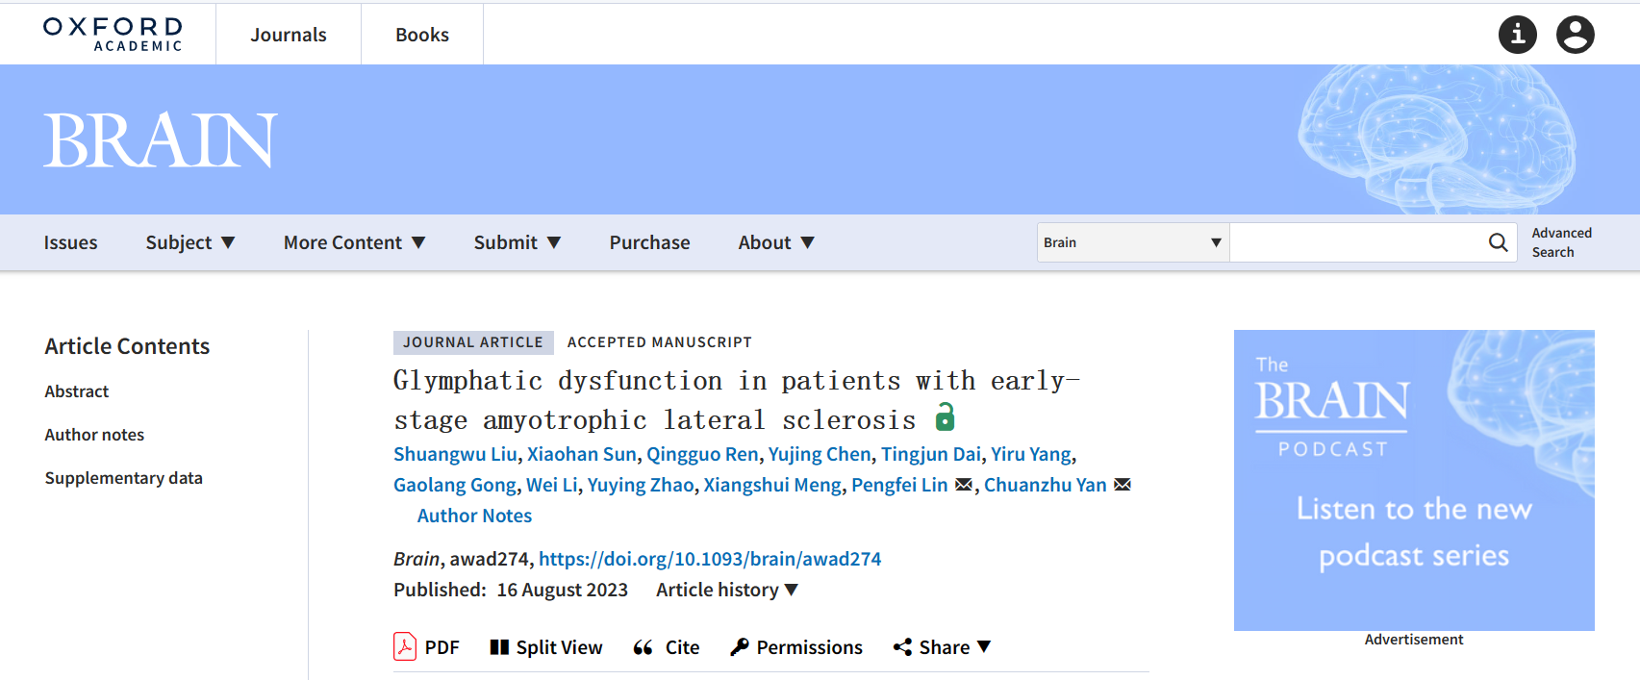Jump to Abstract in Article Contents
Screen dimensions: 1640x680
77,391
